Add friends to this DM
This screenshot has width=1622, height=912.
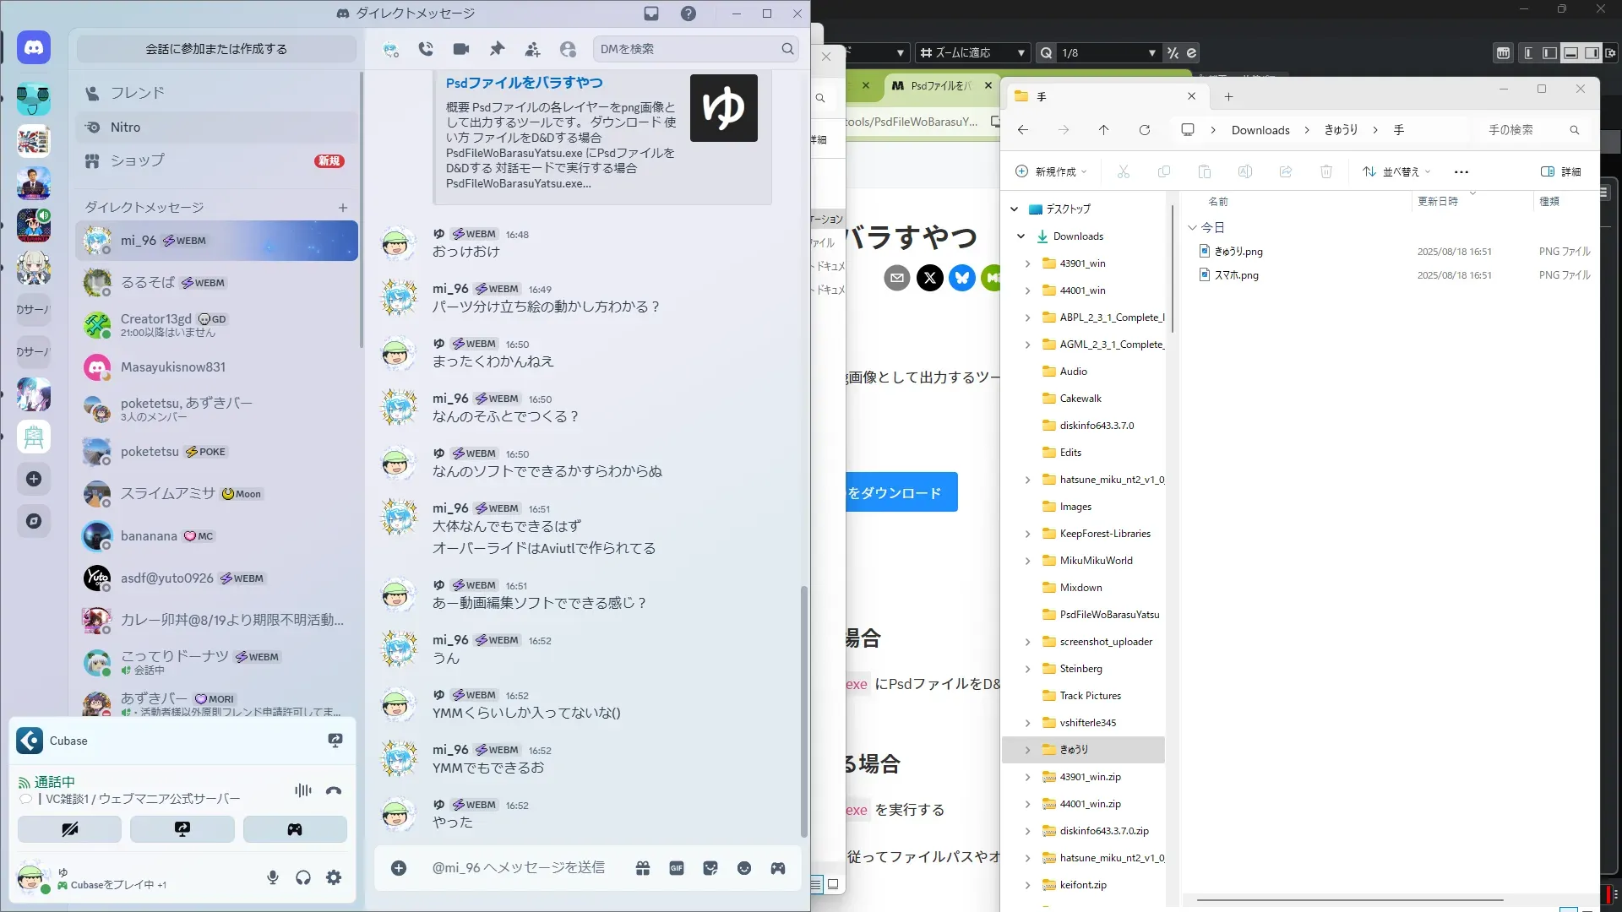(x=532, y=49)
